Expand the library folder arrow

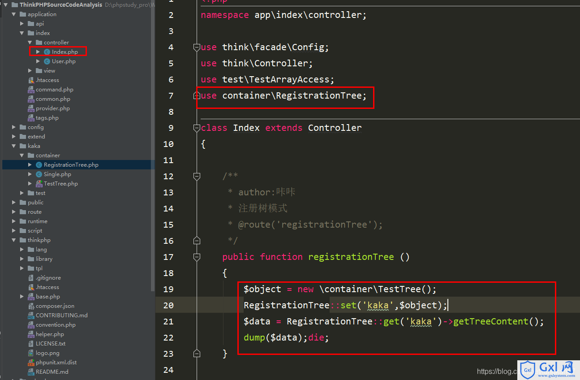pos(21,259)
